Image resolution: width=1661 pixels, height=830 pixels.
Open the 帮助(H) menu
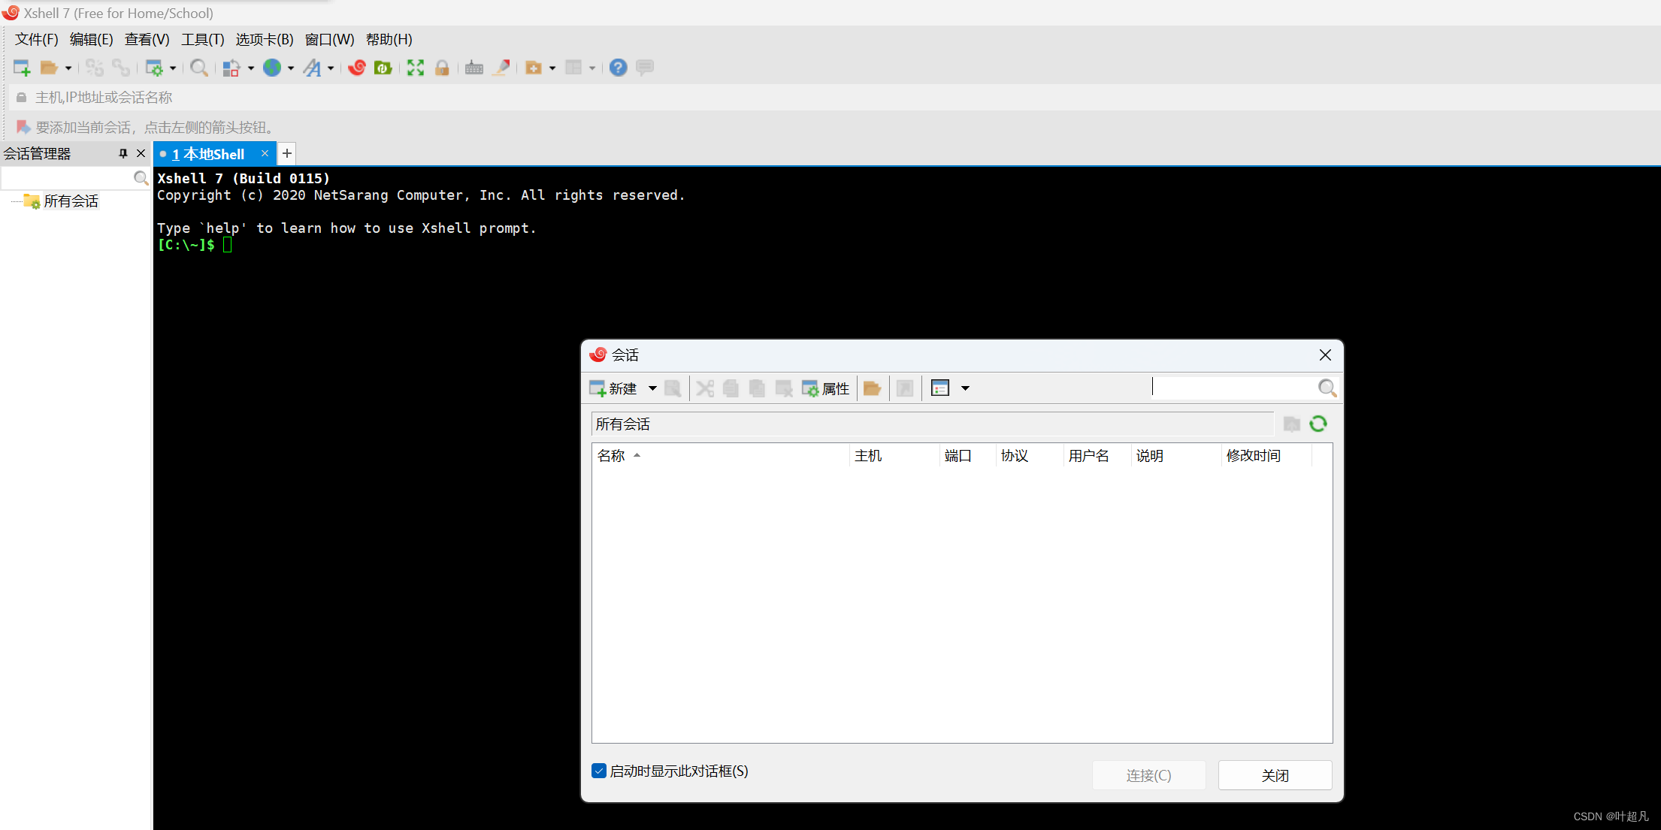389,39
